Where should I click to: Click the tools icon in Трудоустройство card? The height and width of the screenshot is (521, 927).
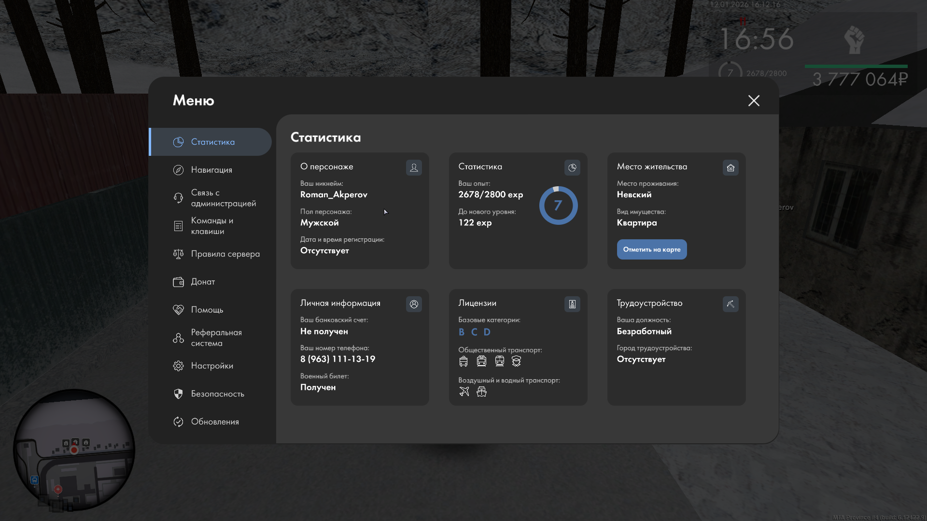(x=730, y=304)
